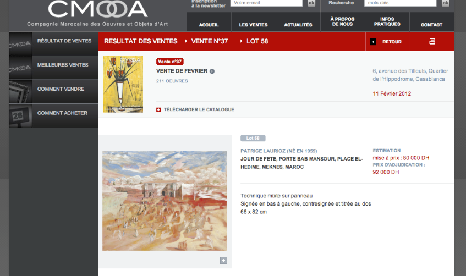Viewport: 466px width, 276px height.
Task: Click the mots clés search field
Action: pos(401,3)
